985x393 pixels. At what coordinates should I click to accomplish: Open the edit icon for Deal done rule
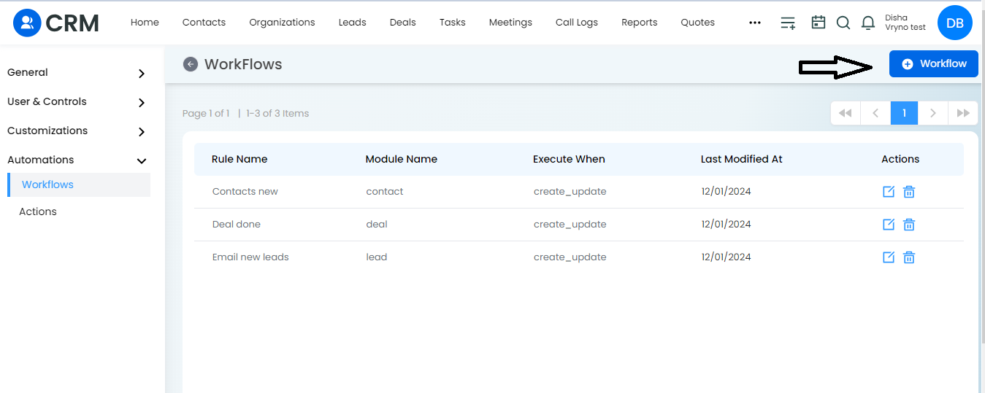click(x=889, y=225)
